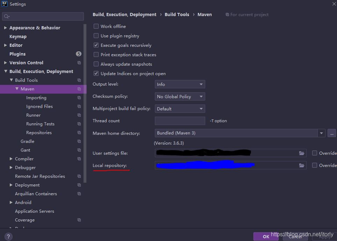Viewport: 337px width, 241px height.
Task: Collapse the Build Tools node
Action: (11, 80)
